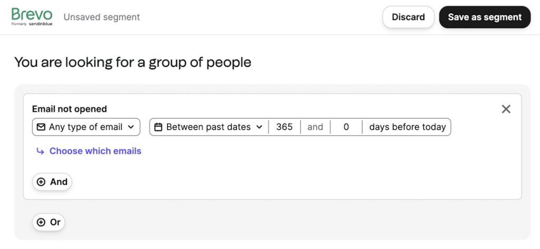Click the chevron next to Any type of email

pos(131,127)
